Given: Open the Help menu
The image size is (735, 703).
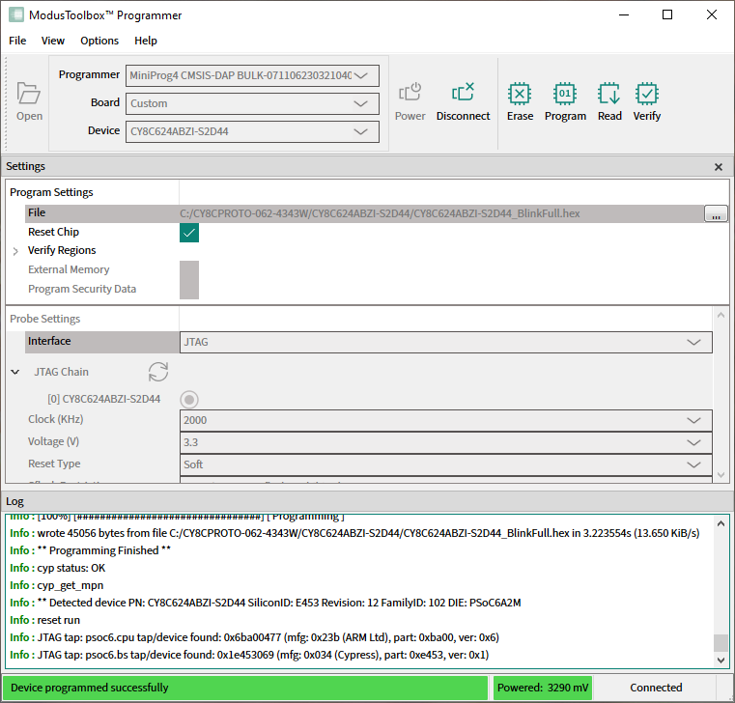Looking at the screenshot, I should (x=146, y=41).
